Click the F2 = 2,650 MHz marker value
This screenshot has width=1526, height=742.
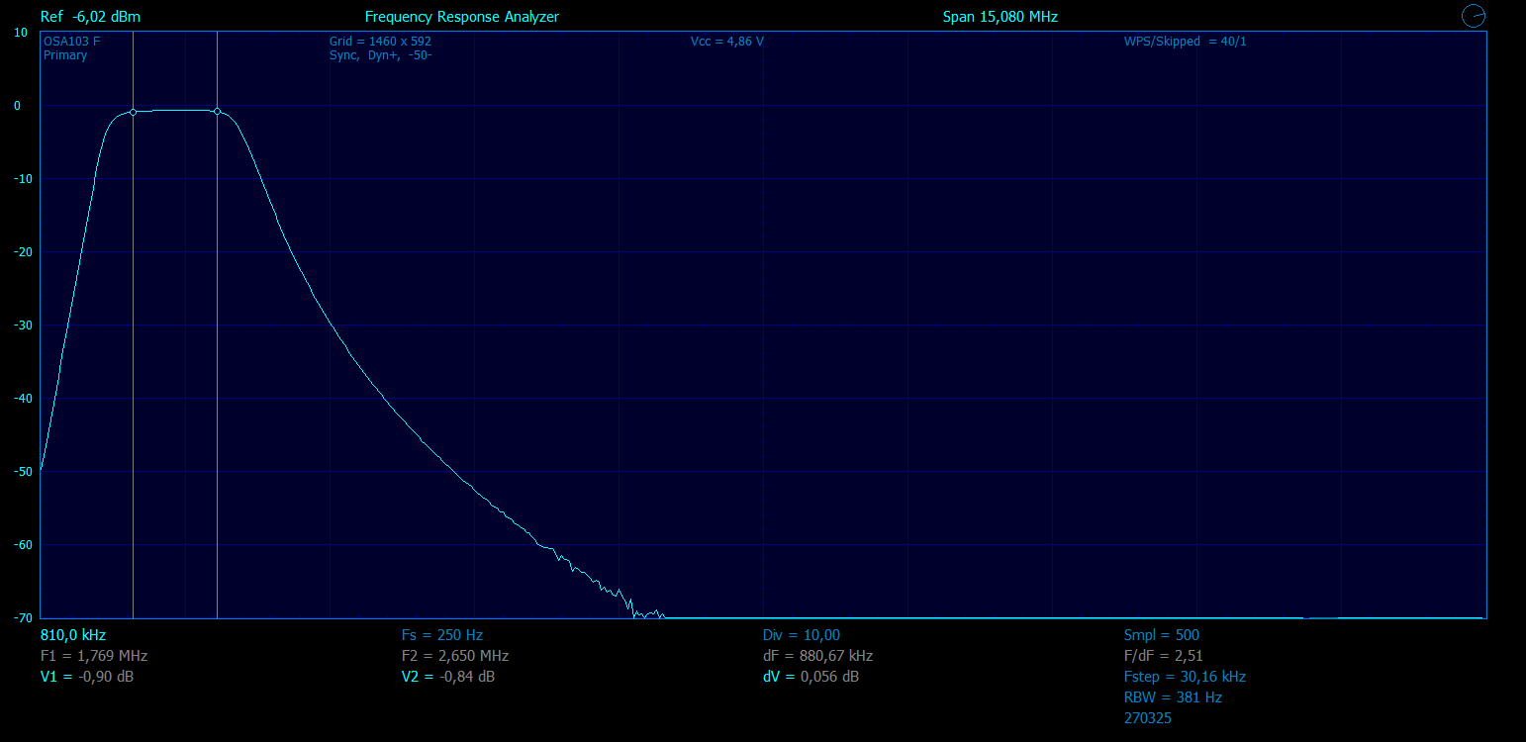[x=455, y=656]
